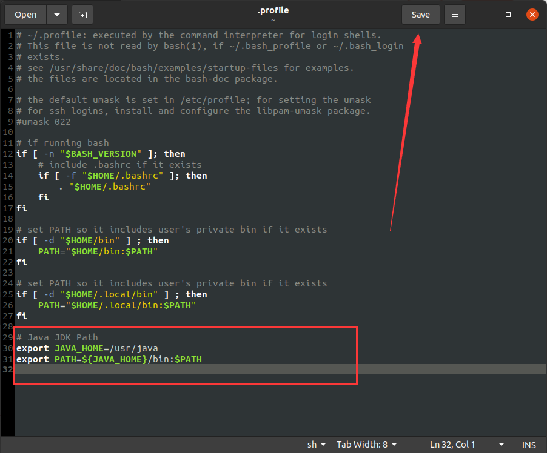Minimize the gedit window
547x453 pixels.
click(484, 15)
